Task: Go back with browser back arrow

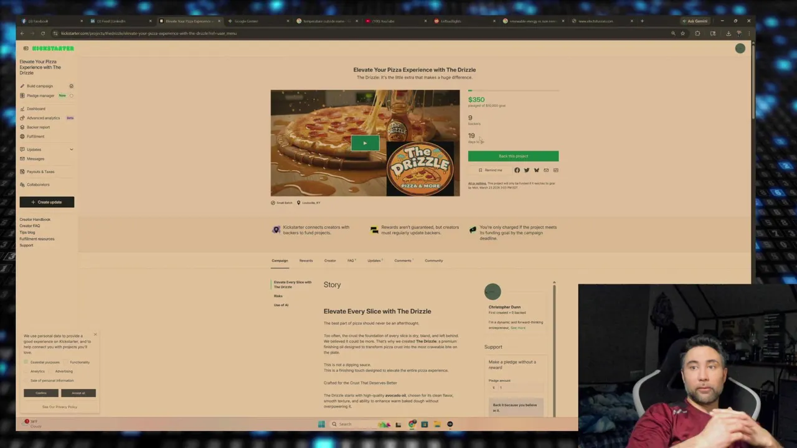Action: point(22,33)
